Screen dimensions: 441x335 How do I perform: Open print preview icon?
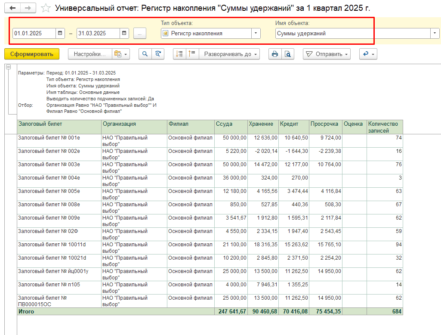[x=287, y=54]
